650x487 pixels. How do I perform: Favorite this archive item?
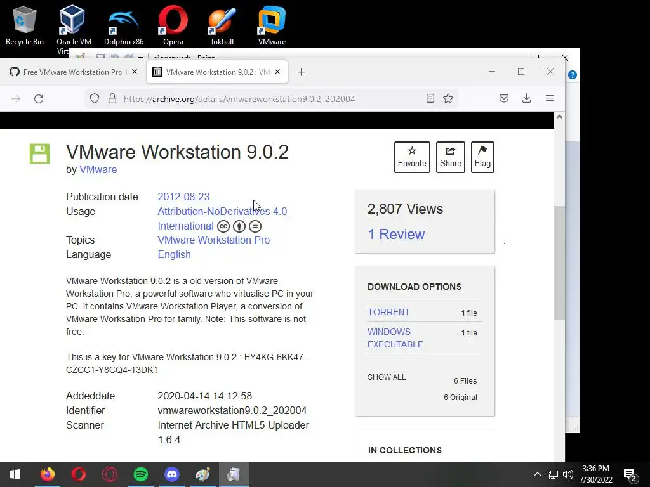[x=412, y=157]
